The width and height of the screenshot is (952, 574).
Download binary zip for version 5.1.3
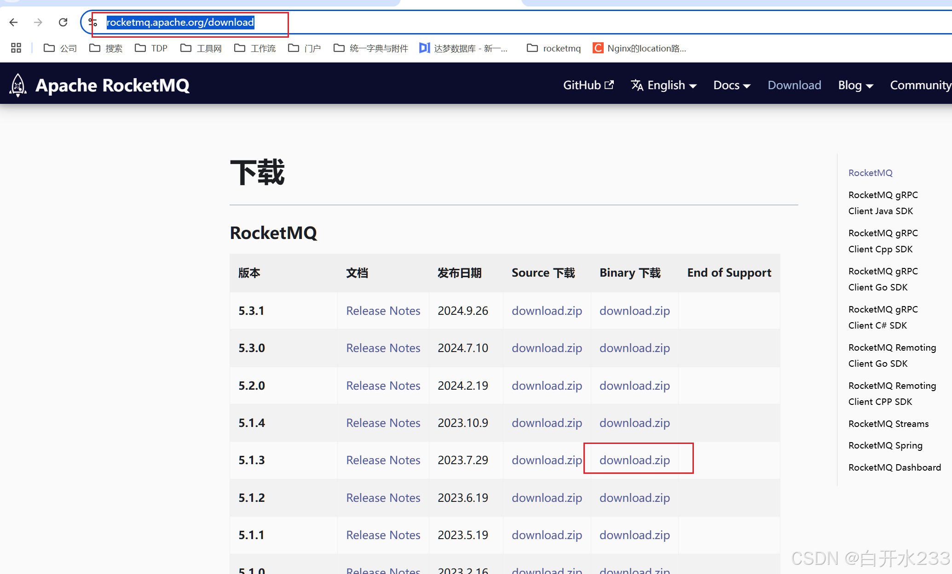pyautogui.click(x=635, y=460)
